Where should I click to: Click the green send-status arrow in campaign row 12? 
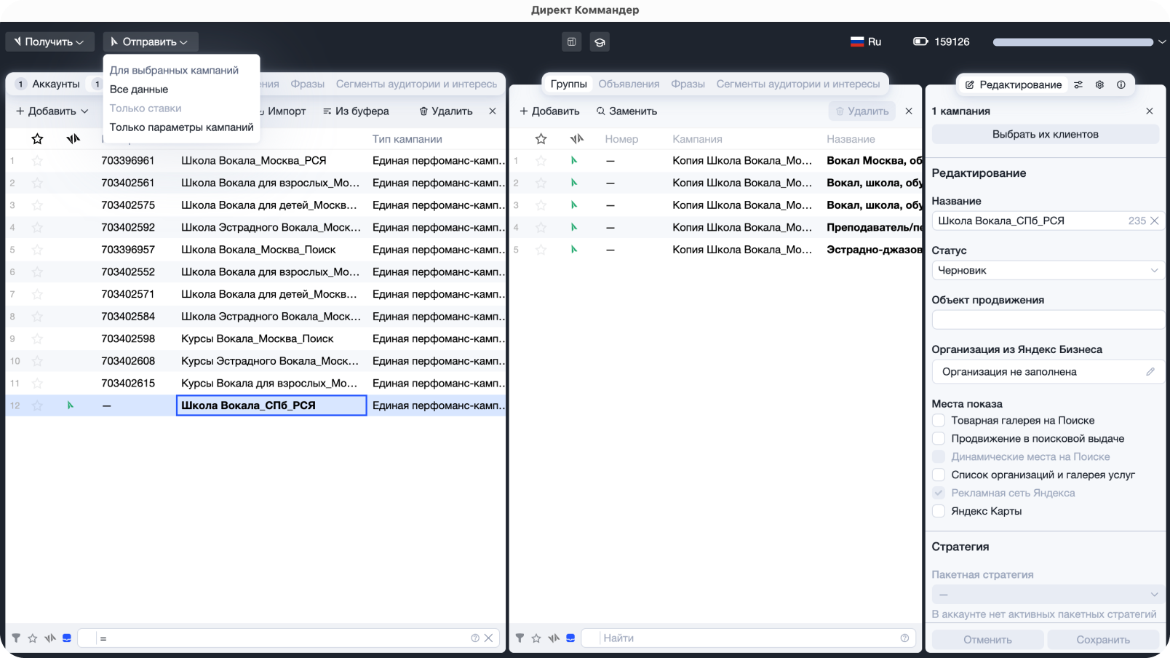coord(70,405)
